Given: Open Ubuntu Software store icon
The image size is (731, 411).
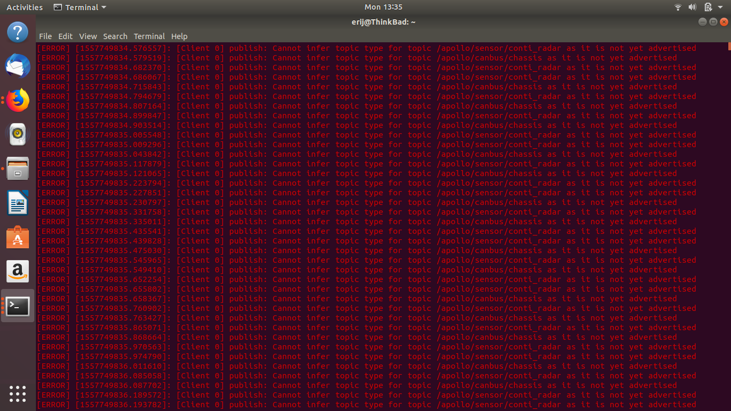Looking at the screenshot, I should click(18, 237).
